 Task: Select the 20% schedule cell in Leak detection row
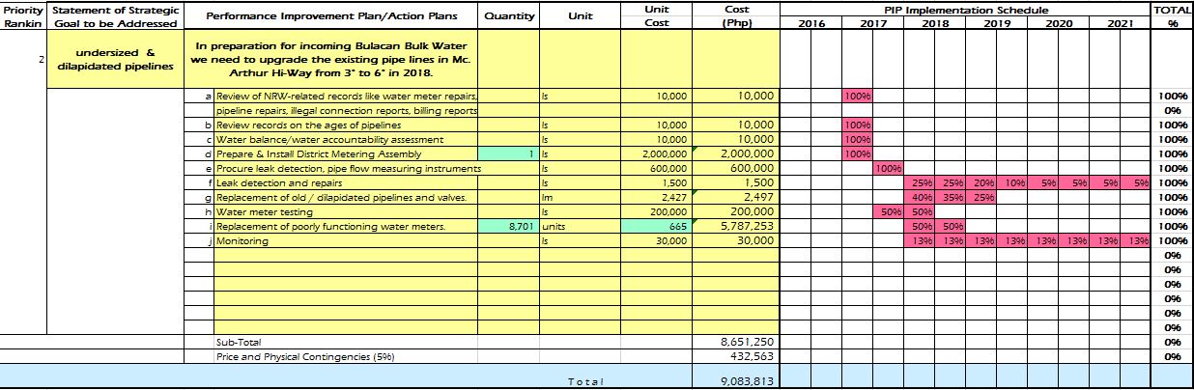[x=981, y=183]
